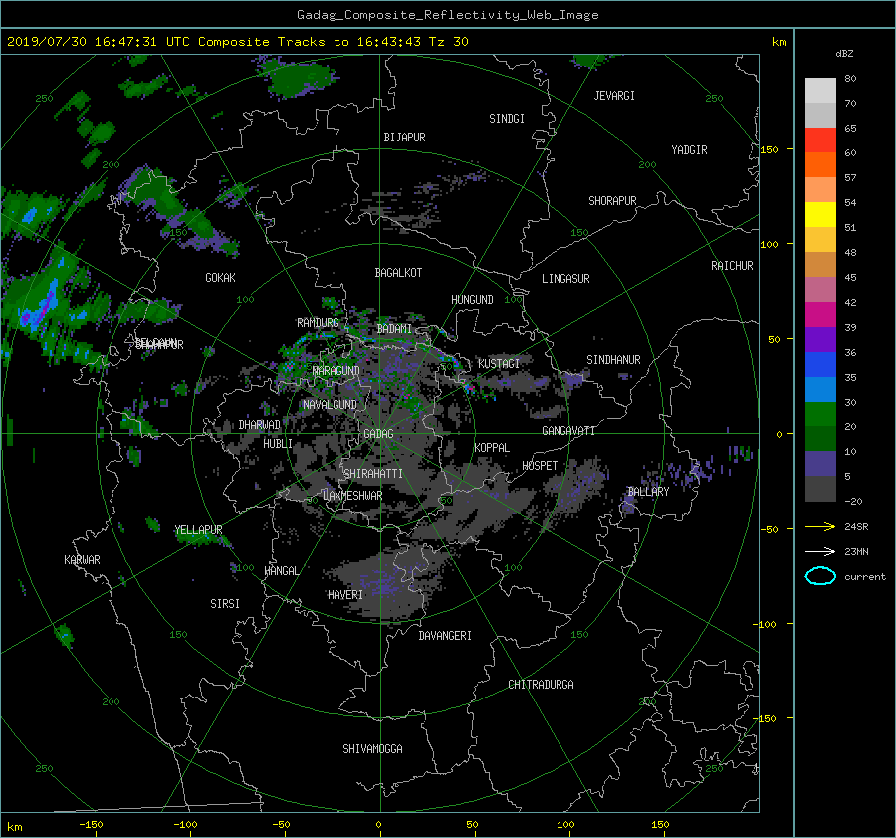Select the blue 36 dBZ color swatch
Viewport: 896px width, 838px height.
(x=820, y=364)
